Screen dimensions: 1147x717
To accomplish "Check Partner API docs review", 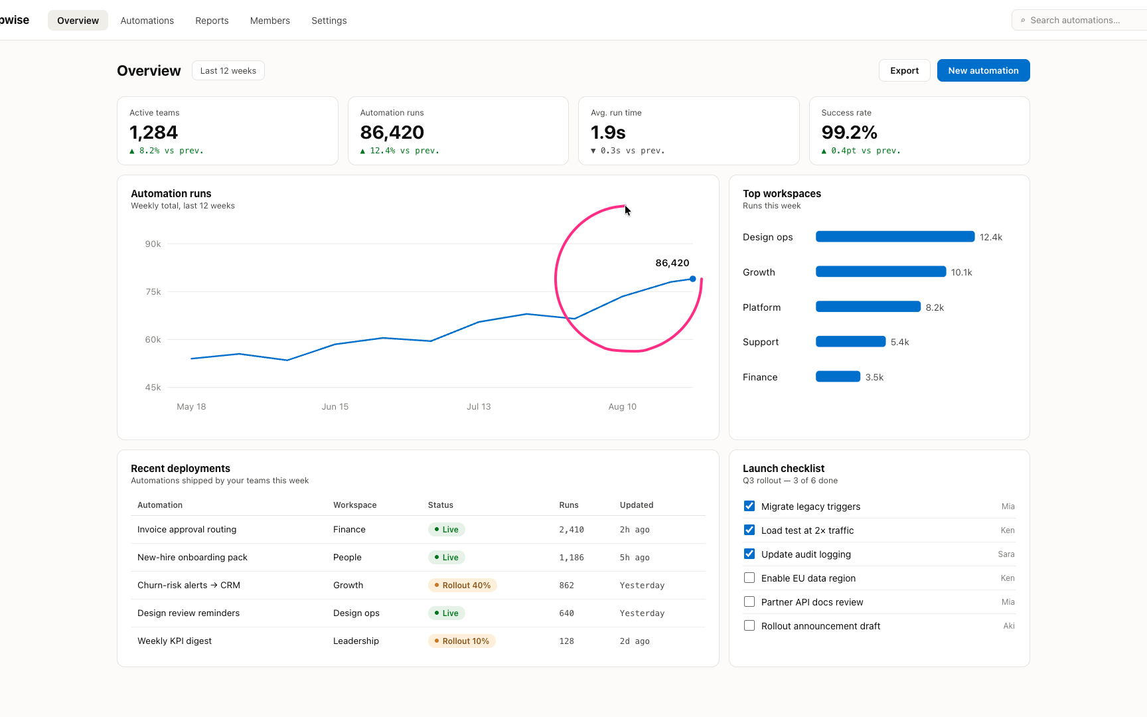I will 749,601.
